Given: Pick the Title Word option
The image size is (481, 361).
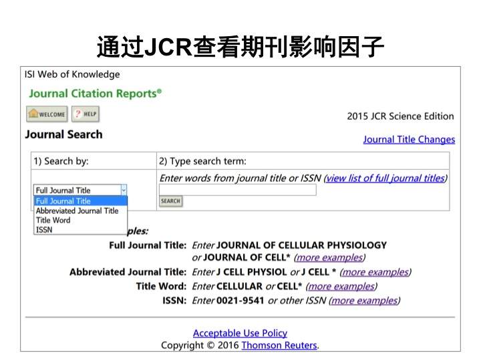Looking at the screenshot, I should click(80, 220).
